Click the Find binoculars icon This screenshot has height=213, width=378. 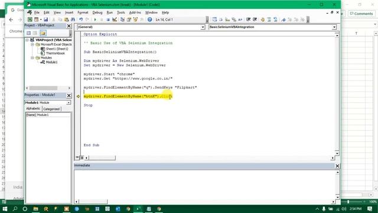(73, 20)
